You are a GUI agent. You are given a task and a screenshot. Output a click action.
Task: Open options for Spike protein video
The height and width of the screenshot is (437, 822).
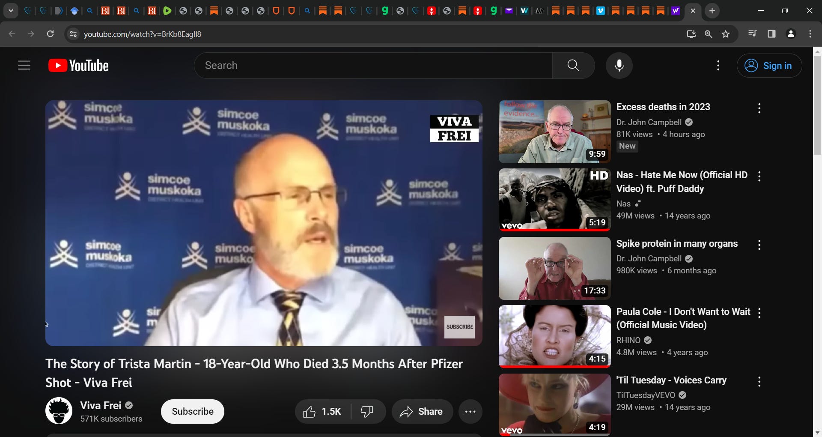759,245
